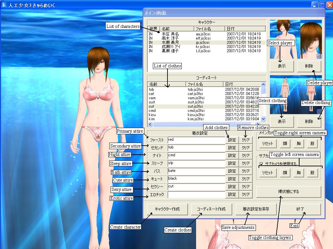Select character 水瀬 美月 in the list

tap(170, 42)
